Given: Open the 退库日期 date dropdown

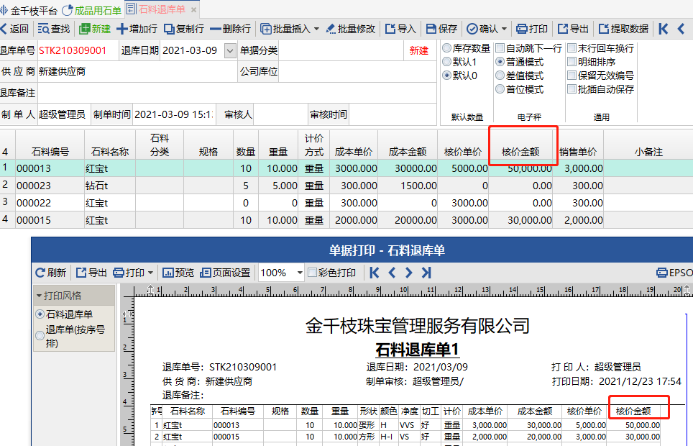Looking at the screenshot, I should coord(229,50).
